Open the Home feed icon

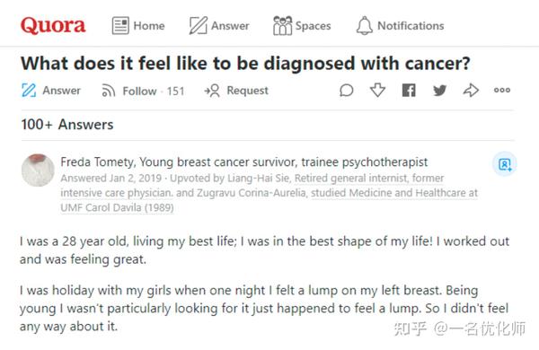point(120,25)
